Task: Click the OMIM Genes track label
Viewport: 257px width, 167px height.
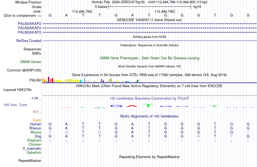Action: [30, 62]
